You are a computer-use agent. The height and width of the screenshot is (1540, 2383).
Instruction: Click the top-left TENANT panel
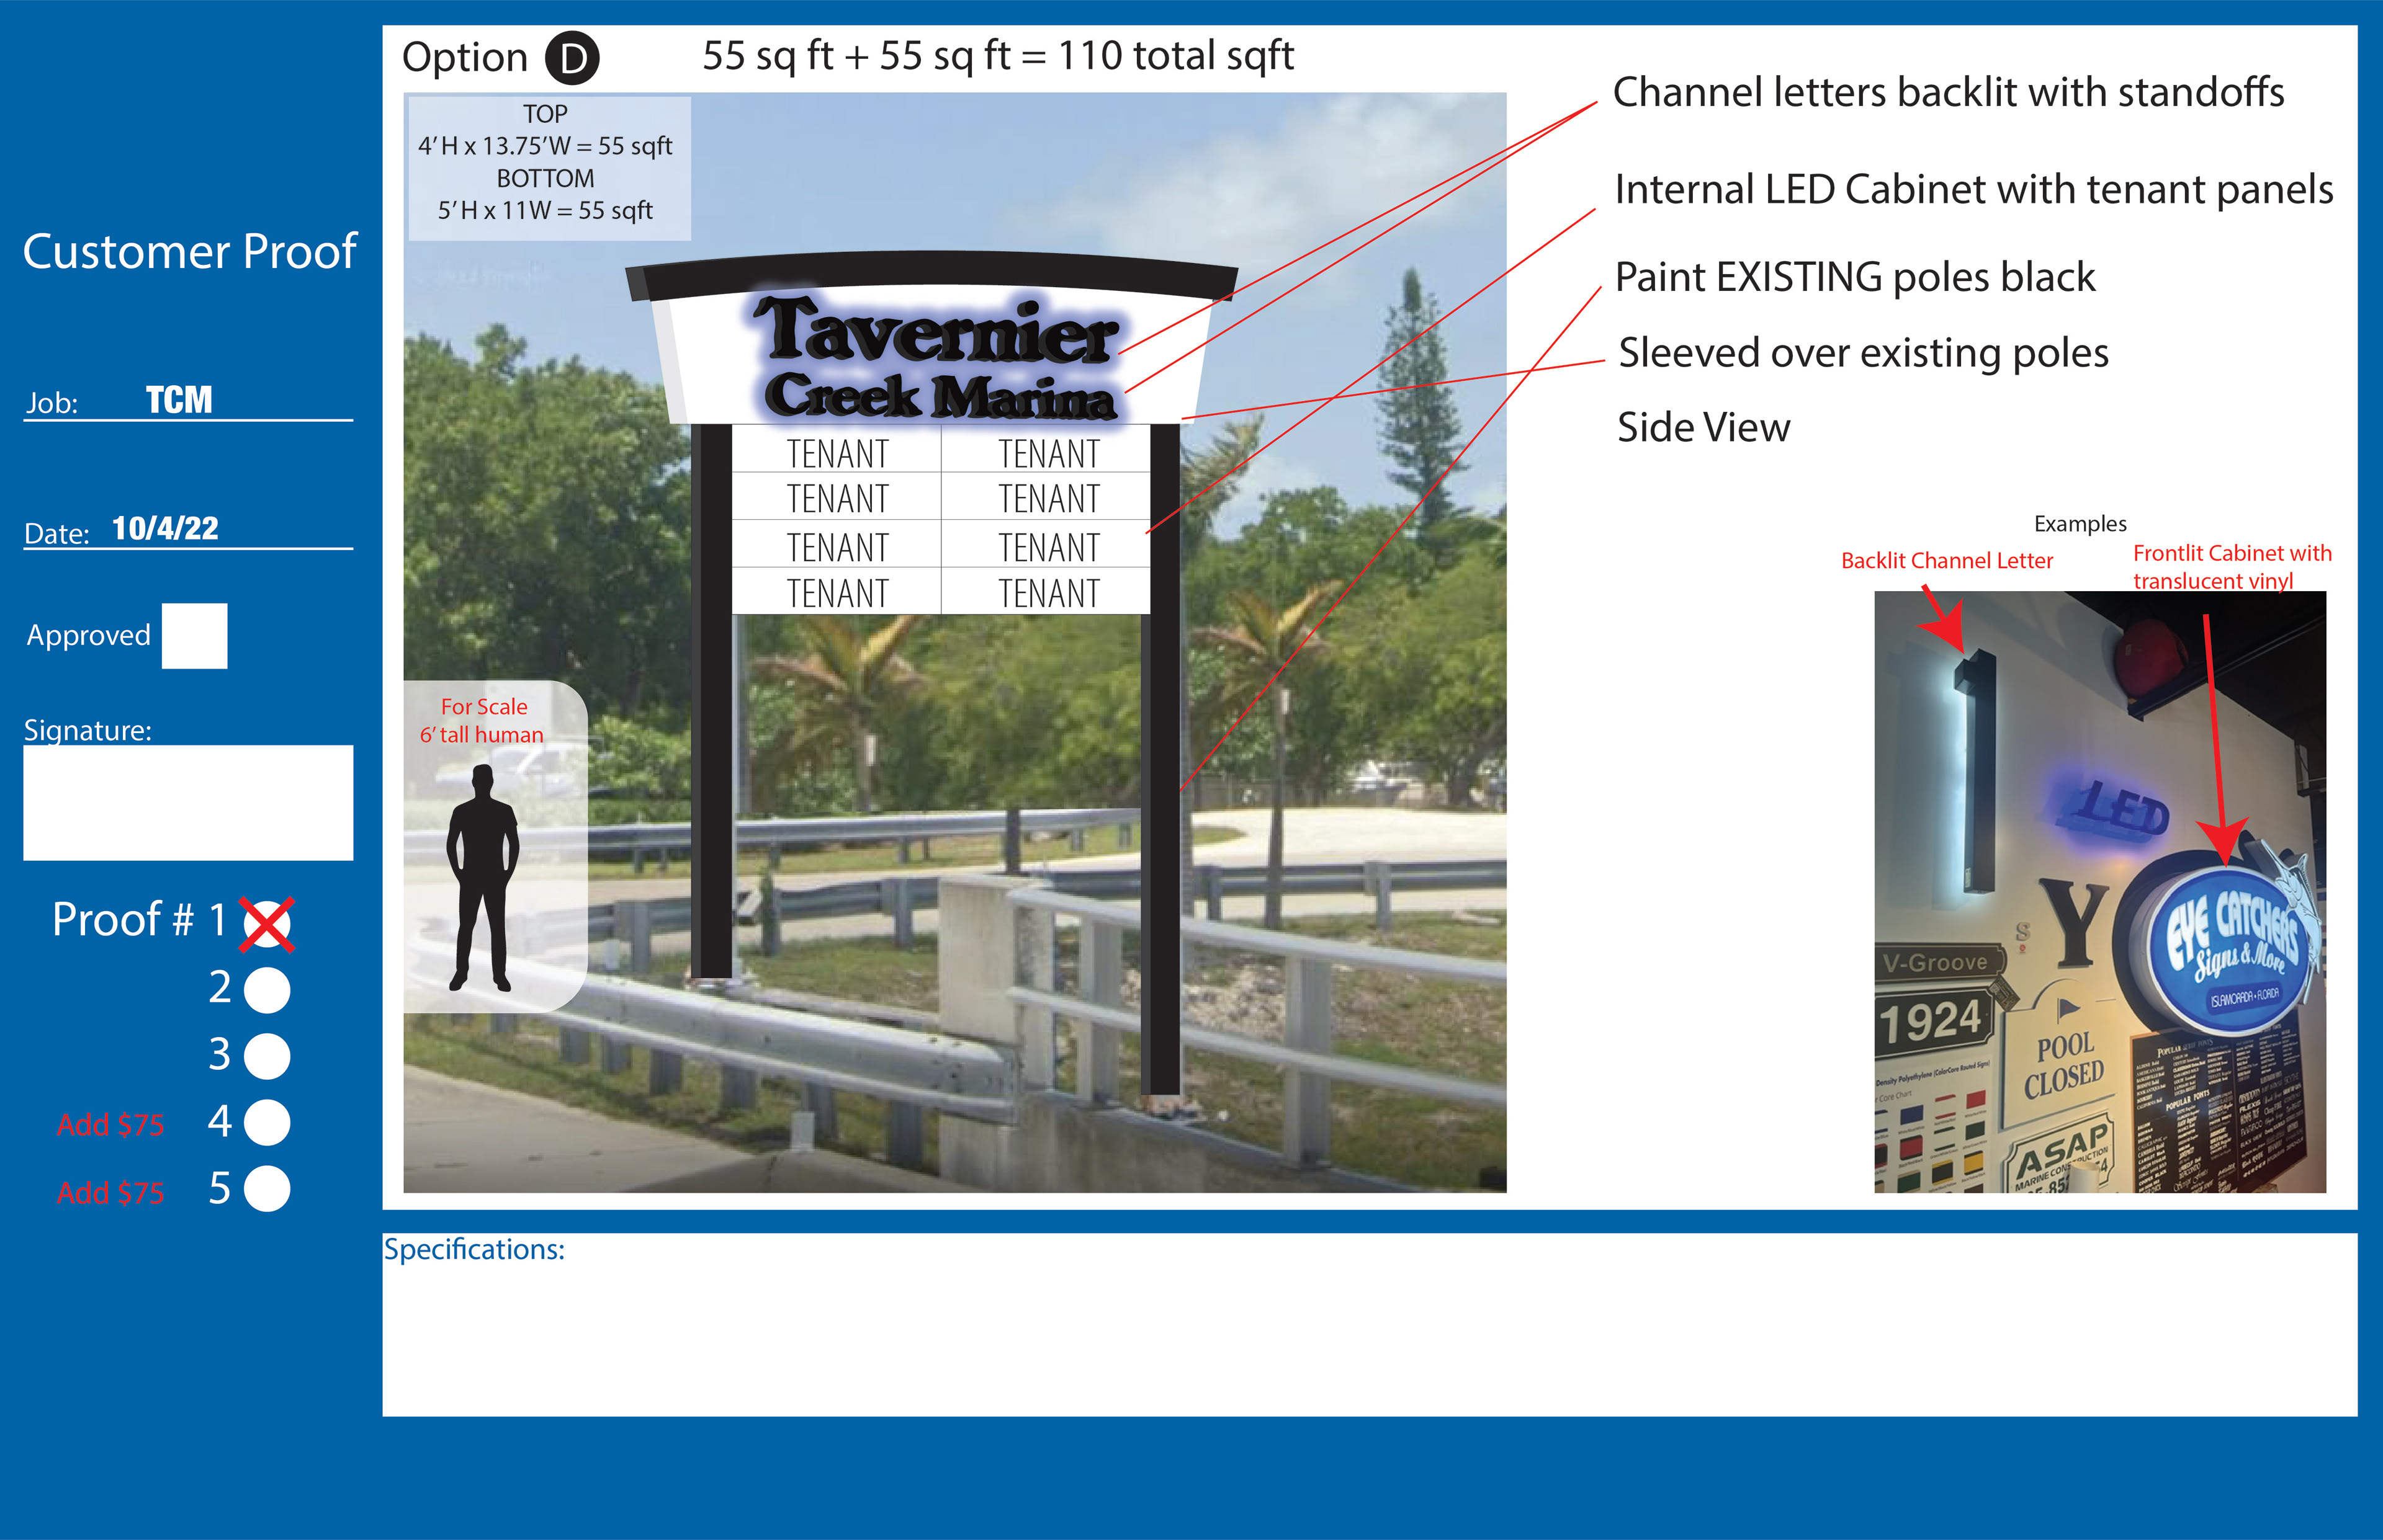(837, 453)
